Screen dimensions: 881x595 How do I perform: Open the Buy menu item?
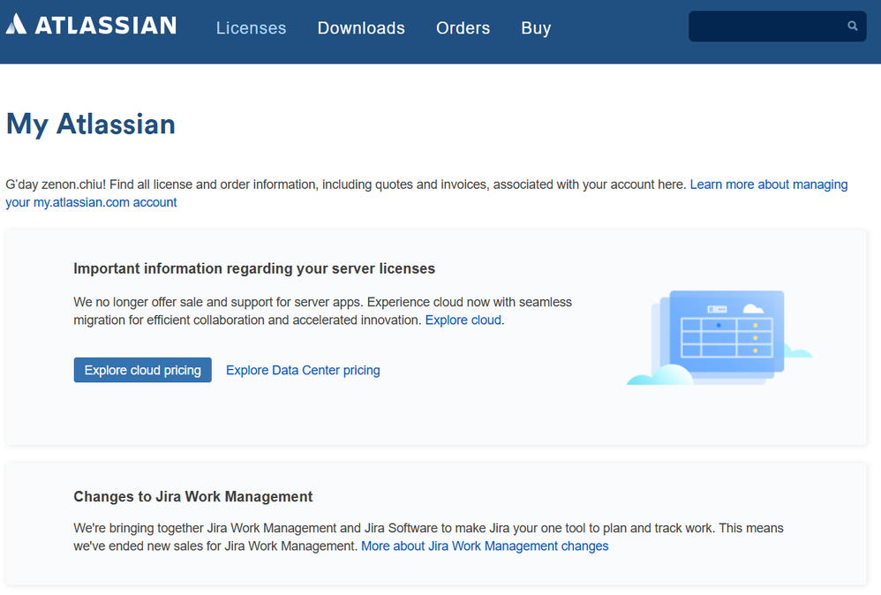[536, 27]
